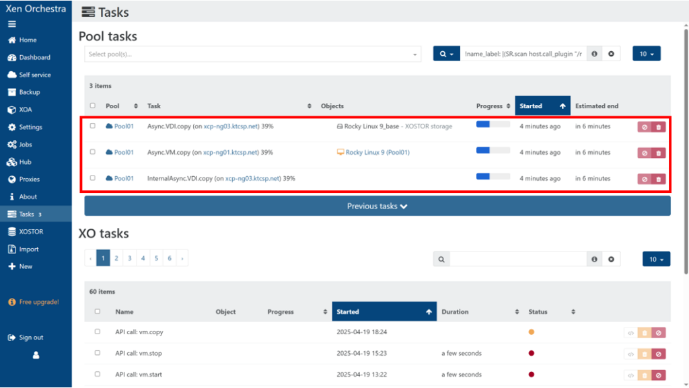
Task: Tick the checkbox for API call vm.stop
Action: [98, 353]
